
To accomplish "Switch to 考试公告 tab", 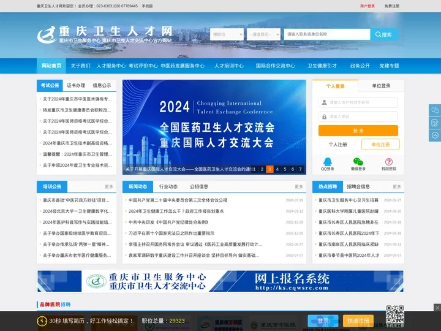I will click(50, 86).
